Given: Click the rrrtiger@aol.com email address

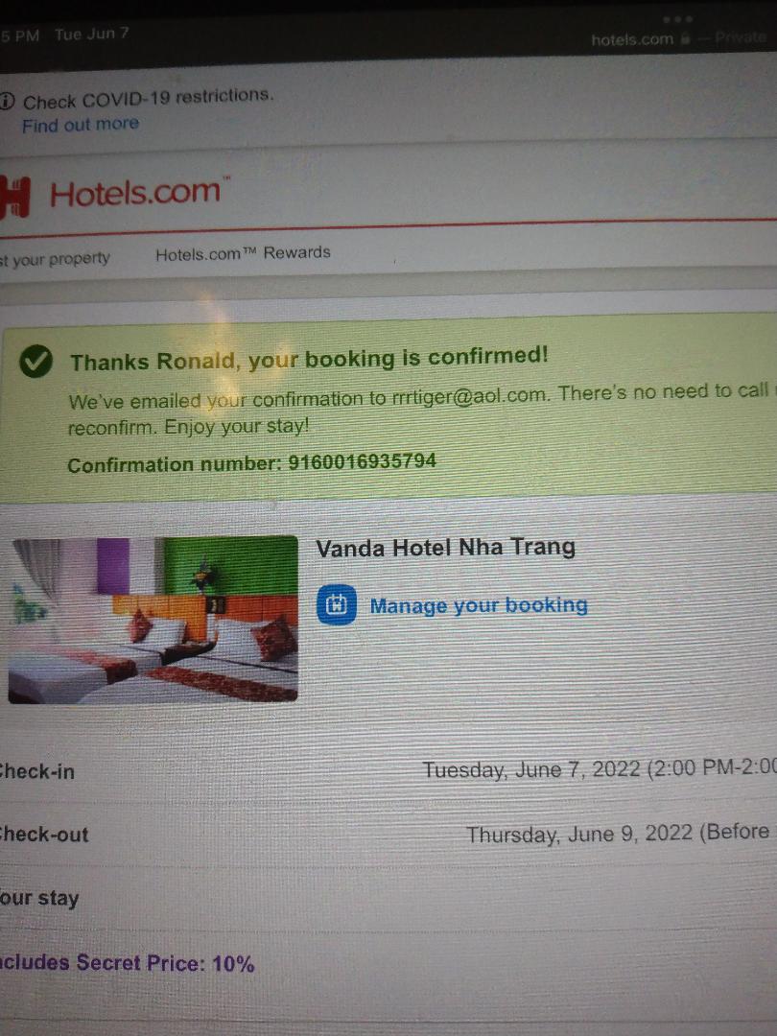Looking at the screenshot, I should 469,396.
